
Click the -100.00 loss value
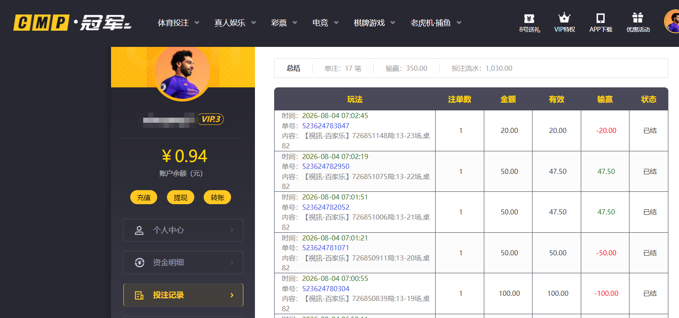click(606, 293)
